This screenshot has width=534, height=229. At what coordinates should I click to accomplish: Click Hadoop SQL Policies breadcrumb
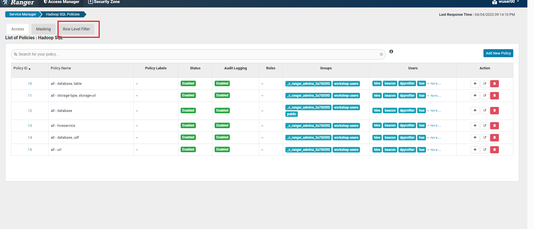(63, 14)
